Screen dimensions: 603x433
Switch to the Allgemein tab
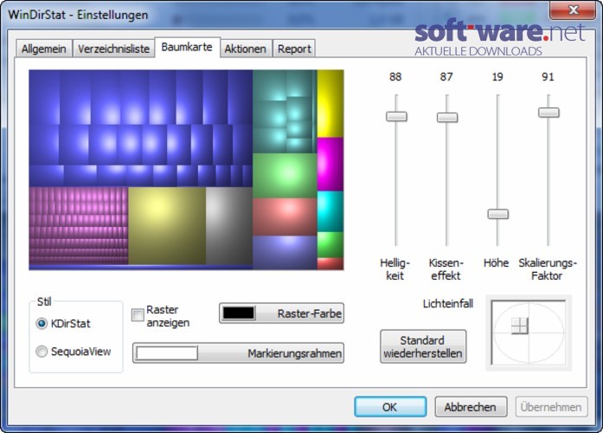tap(44, 48)
